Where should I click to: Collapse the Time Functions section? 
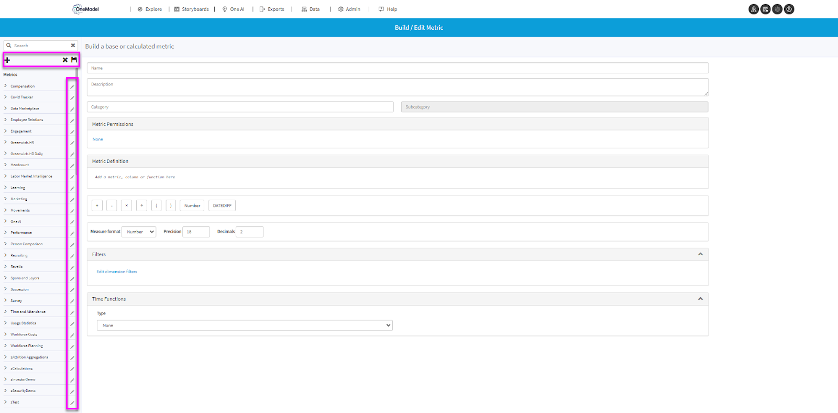click(x=700, y=299)
